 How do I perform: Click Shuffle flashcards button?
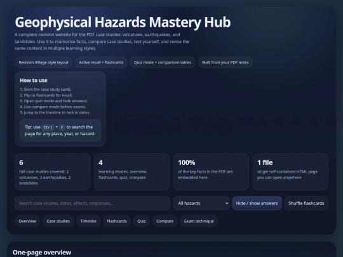tap(306, 203)
